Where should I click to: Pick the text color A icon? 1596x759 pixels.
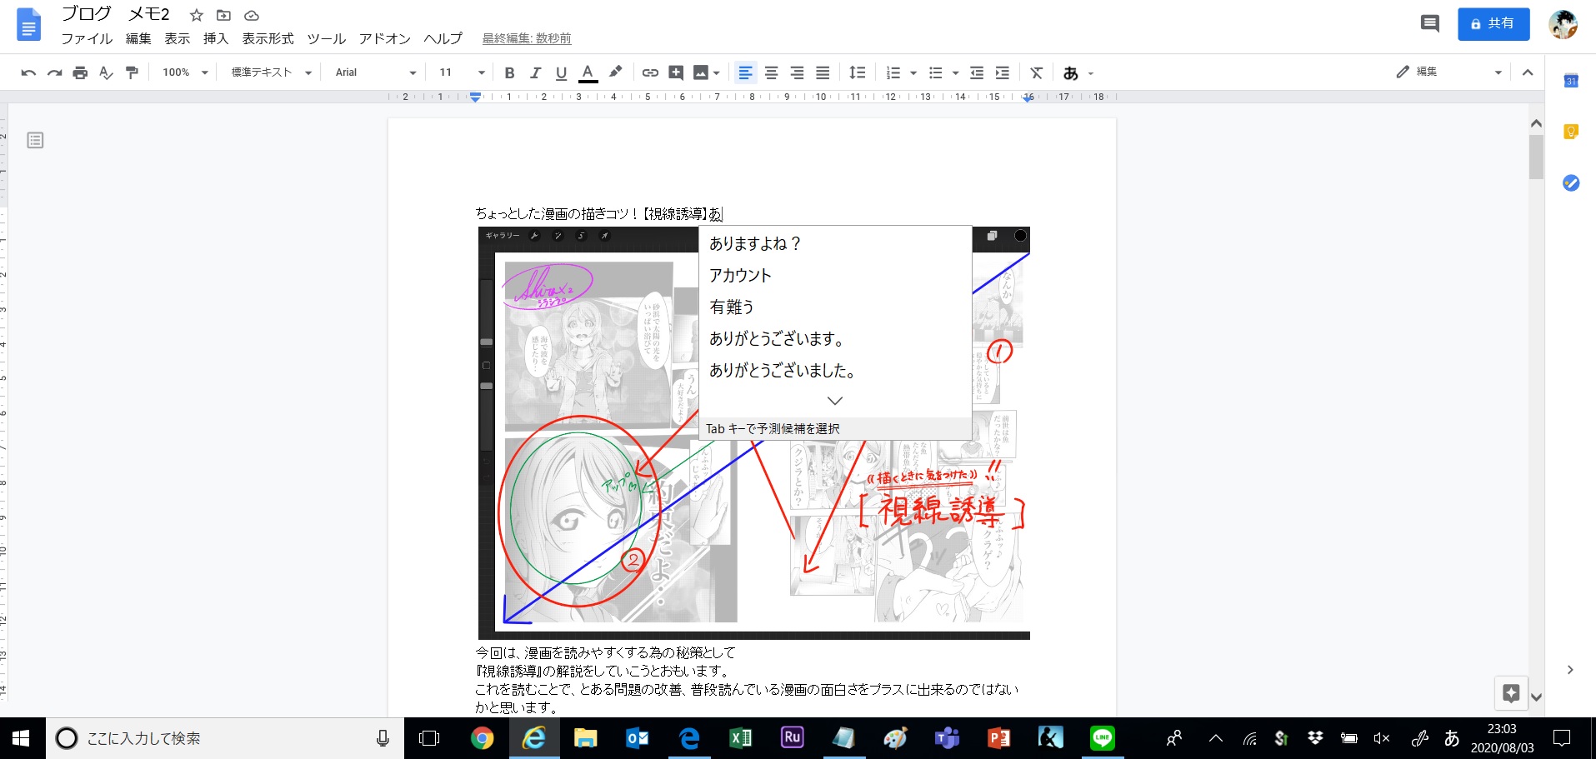point(588,72)
